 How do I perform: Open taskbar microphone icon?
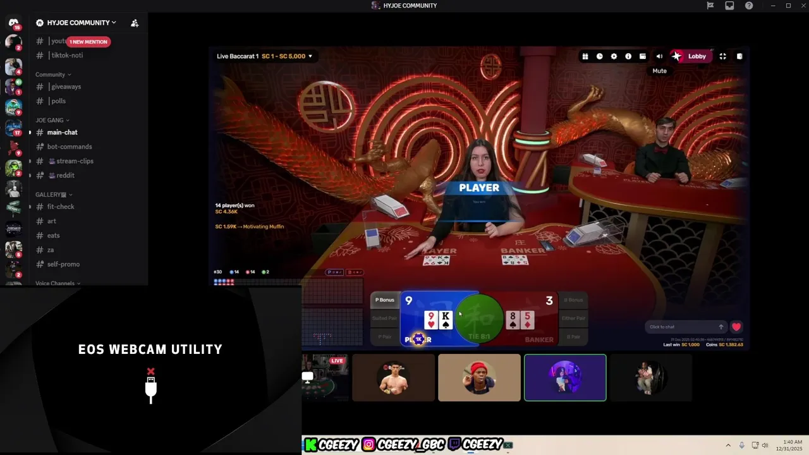click(742, 446)
